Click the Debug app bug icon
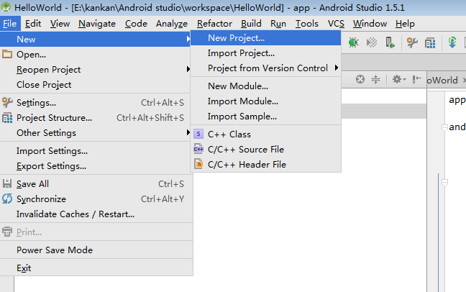Screen dimensions: 466x292 tap(353, 42)
